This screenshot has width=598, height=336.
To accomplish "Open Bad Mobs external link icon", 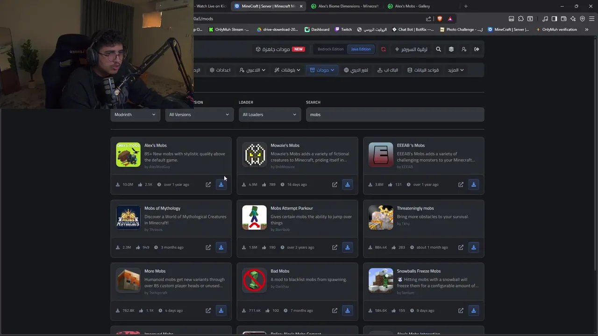I will 335,310.
